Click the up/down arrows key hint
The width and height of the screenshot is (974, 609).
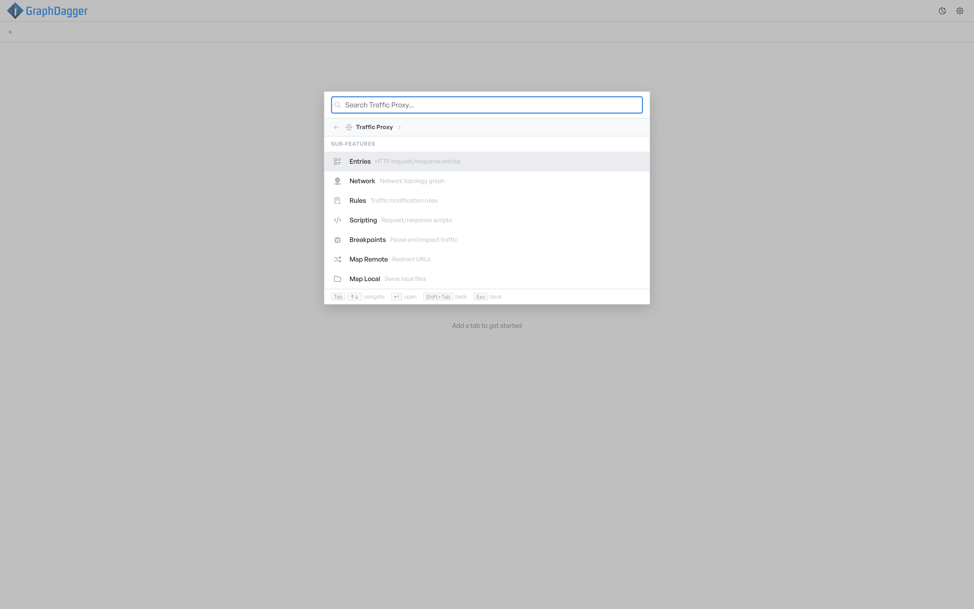click(x=355, y=297)
